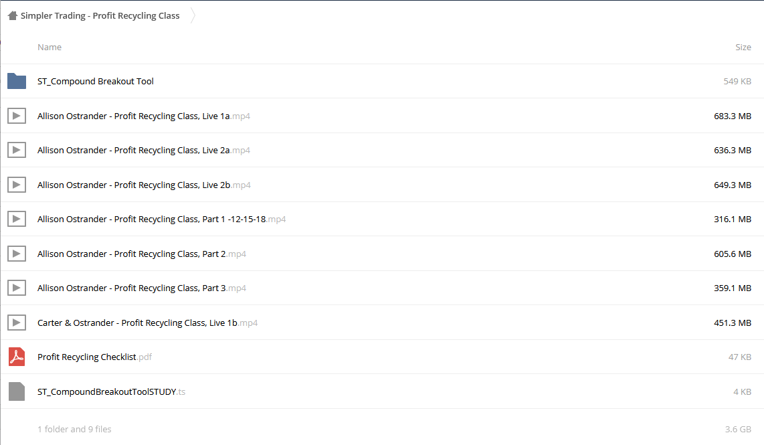Image resolution: width=764 pixels, height=445 pixels.
Task: Click the 47 KB size value
Action: 740,357
